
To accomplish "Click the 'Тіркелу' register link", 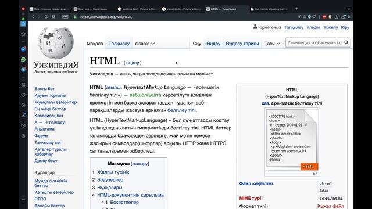I will tap(330, 27).
